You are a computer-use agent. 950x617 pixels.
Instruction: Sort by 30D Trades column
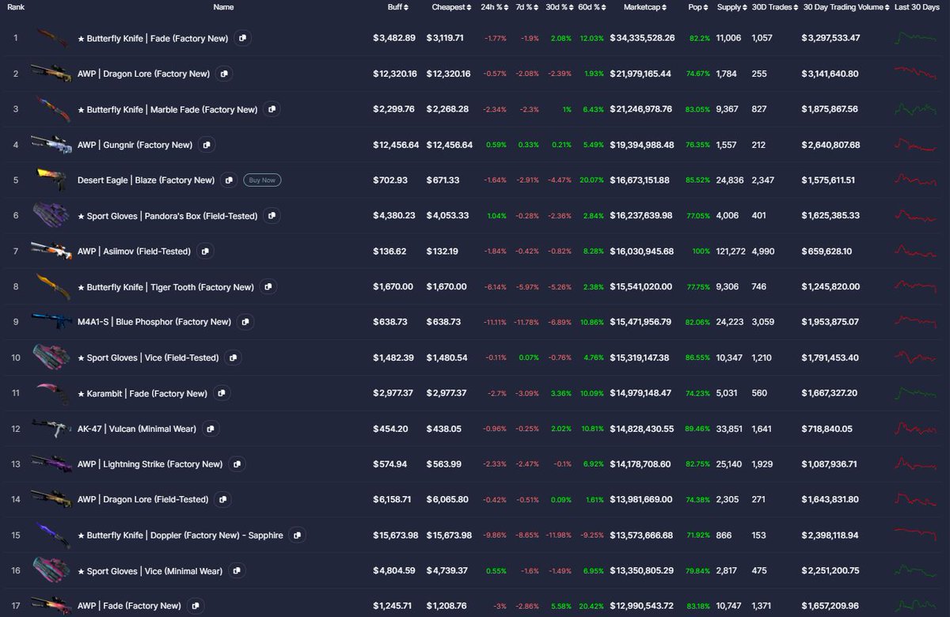click(x=775, y=7)
